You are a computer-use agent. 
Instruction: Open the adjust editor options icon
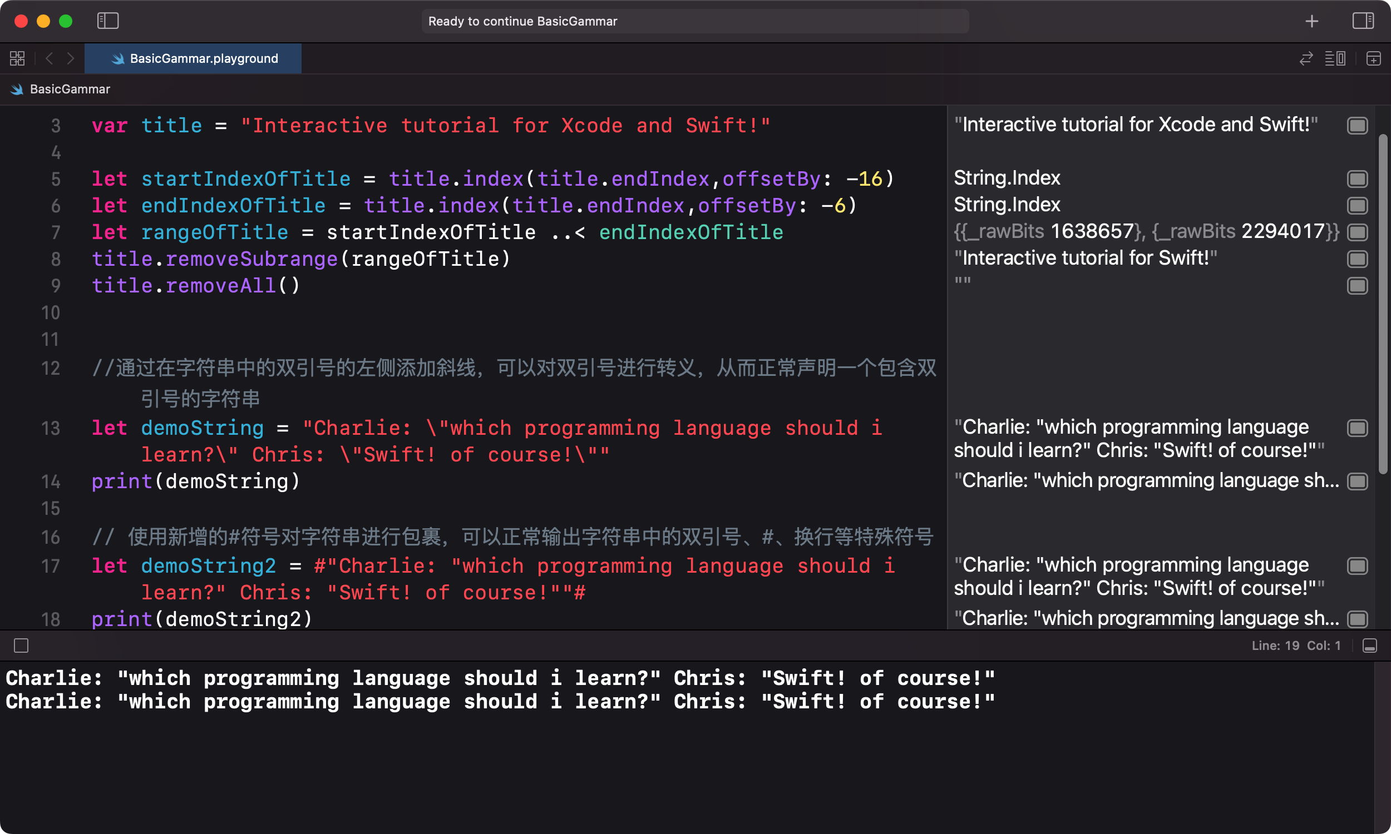[1335, 58]
